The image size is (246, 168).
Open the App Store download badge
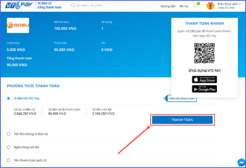204,80
